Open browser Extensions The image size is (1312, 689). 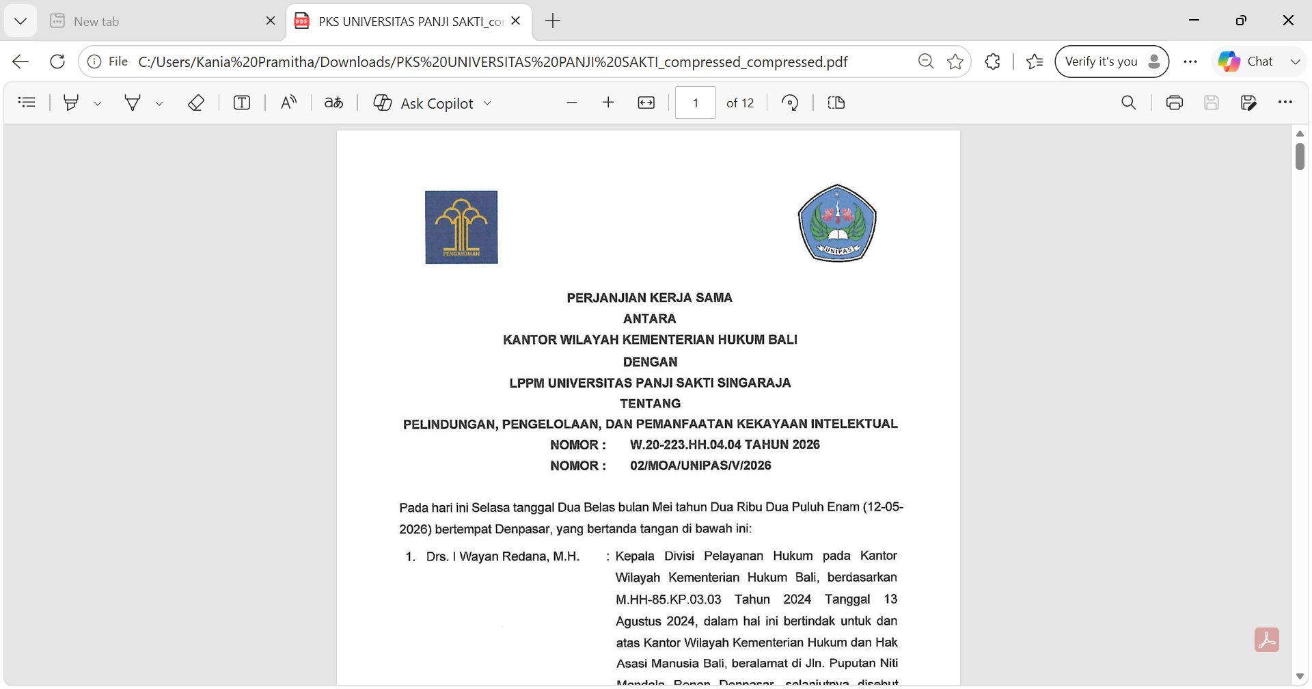993,62
